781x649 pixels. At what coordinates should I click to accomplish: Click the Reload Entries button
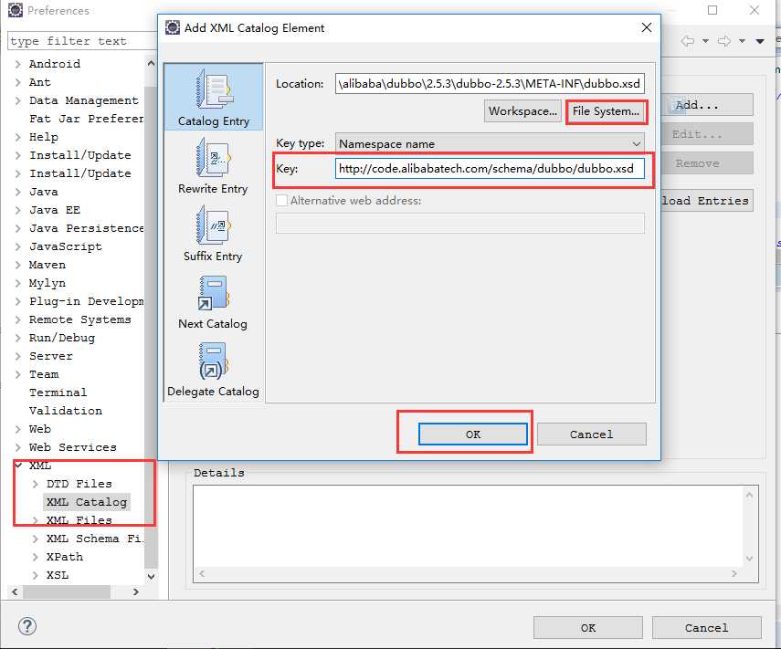click(707, 201)
